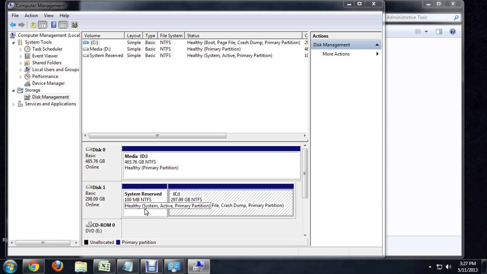The image size is (487, 274).
Task: Open the Action menu
Action: 31,16
